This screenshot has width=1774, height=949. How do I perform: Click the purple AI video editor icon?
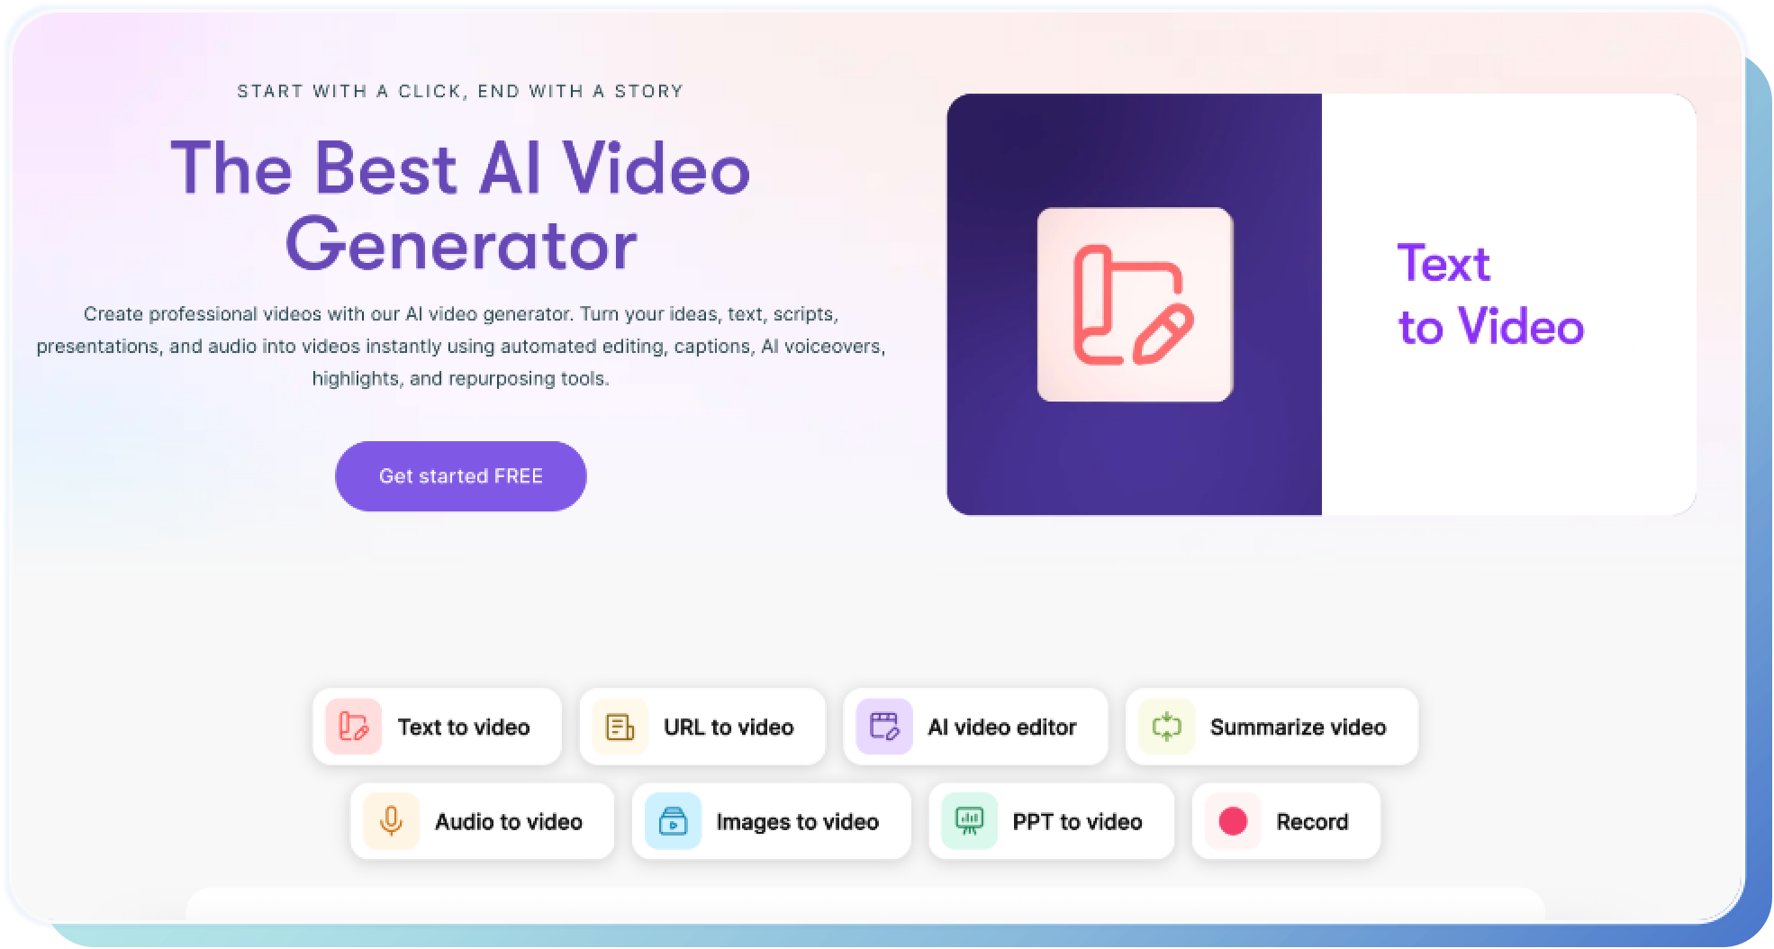885,727
